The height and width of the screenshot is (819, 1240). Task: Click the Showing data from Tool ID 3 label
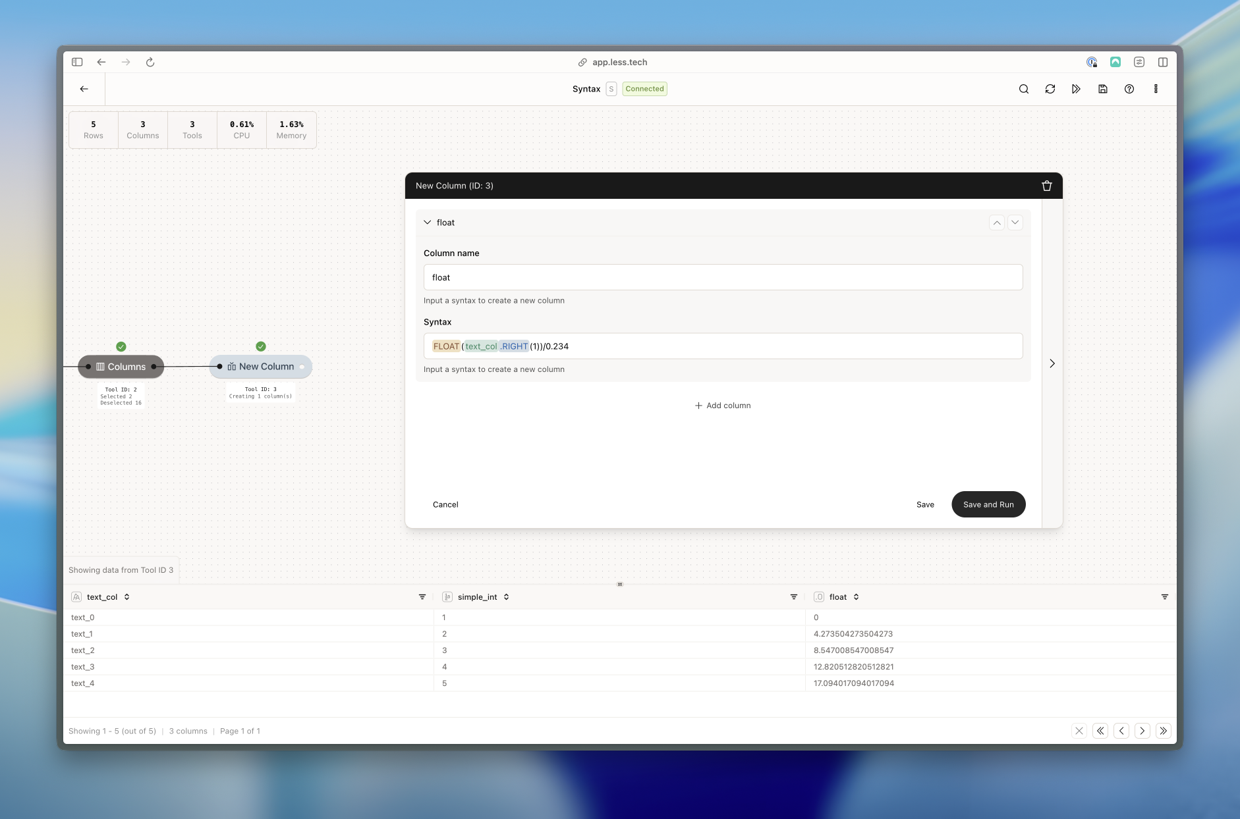coord(121,570)
